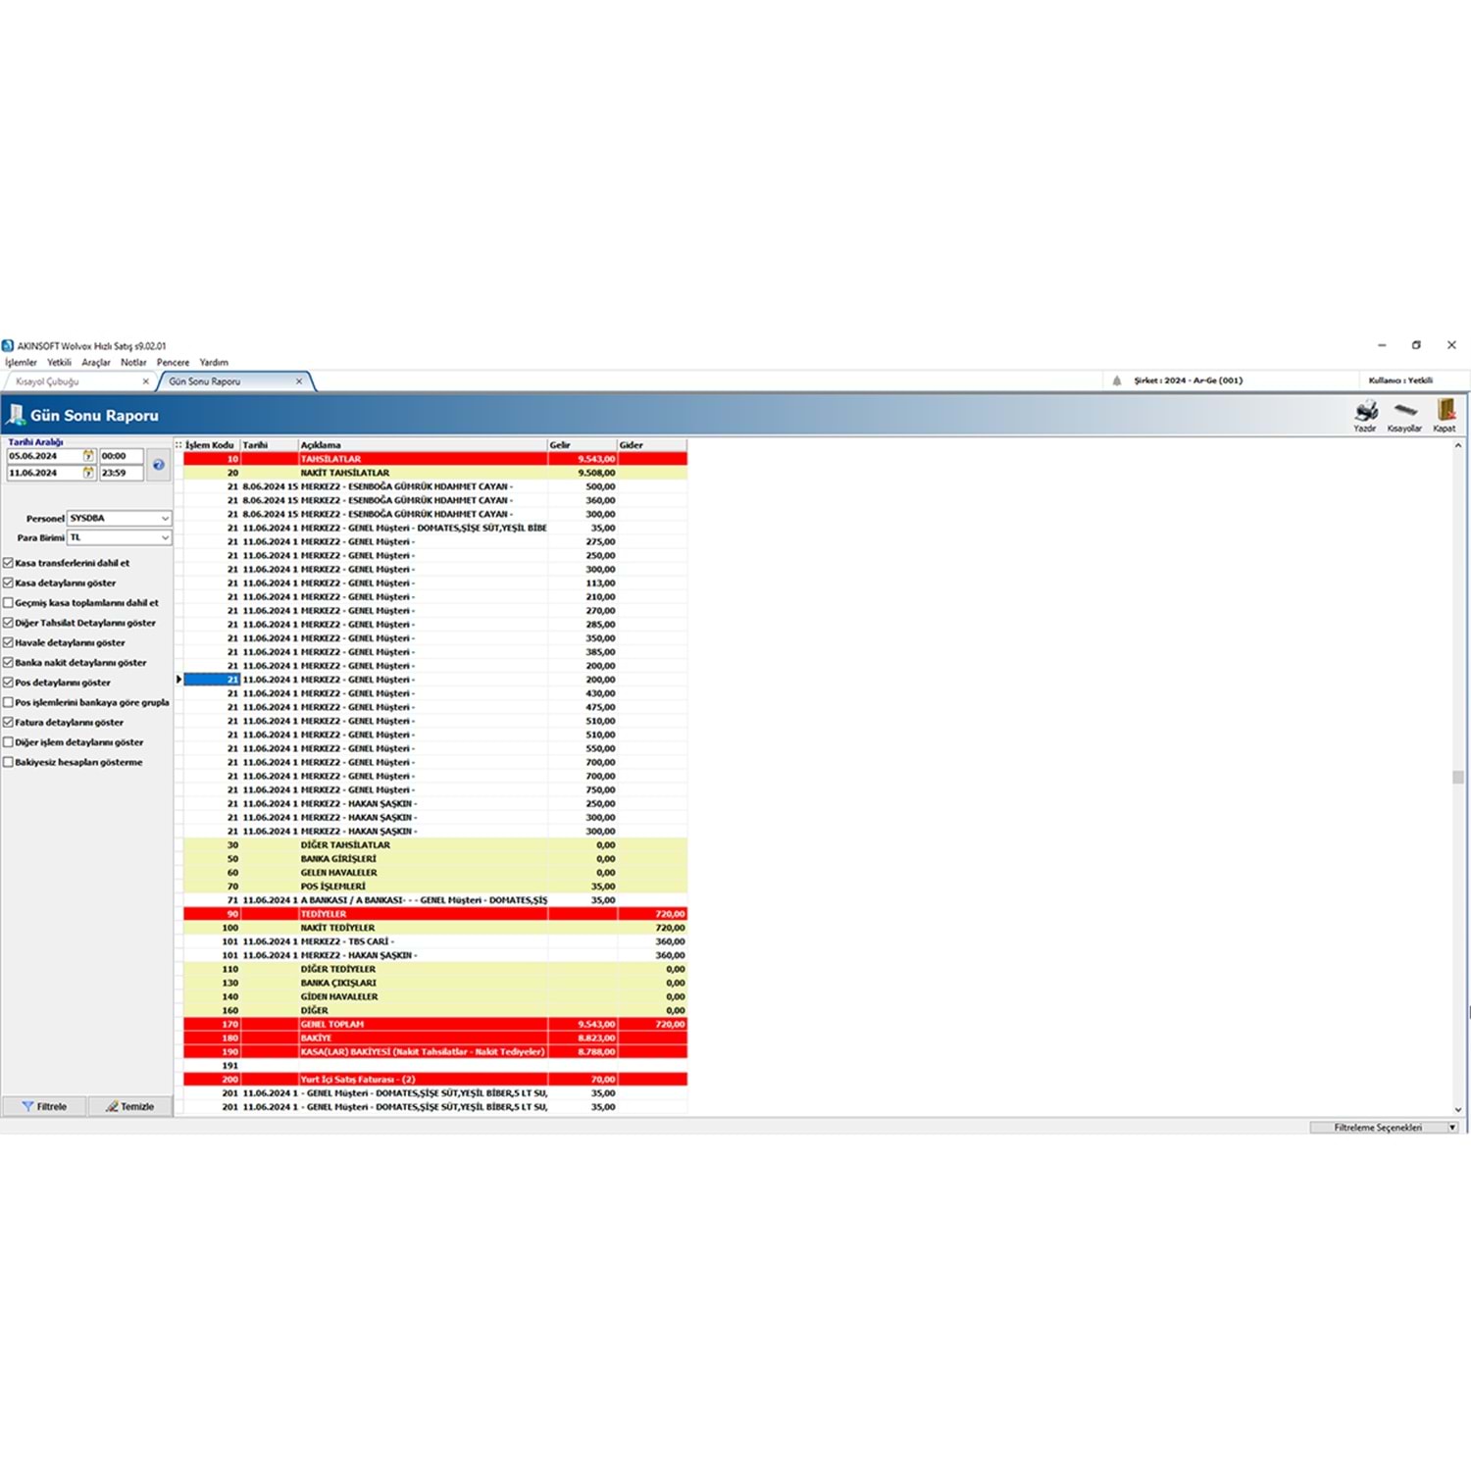The image size is (1471, 1471).
Task: Select the Yurt İçi Satış Faturası row
Action: point(435,1079)
